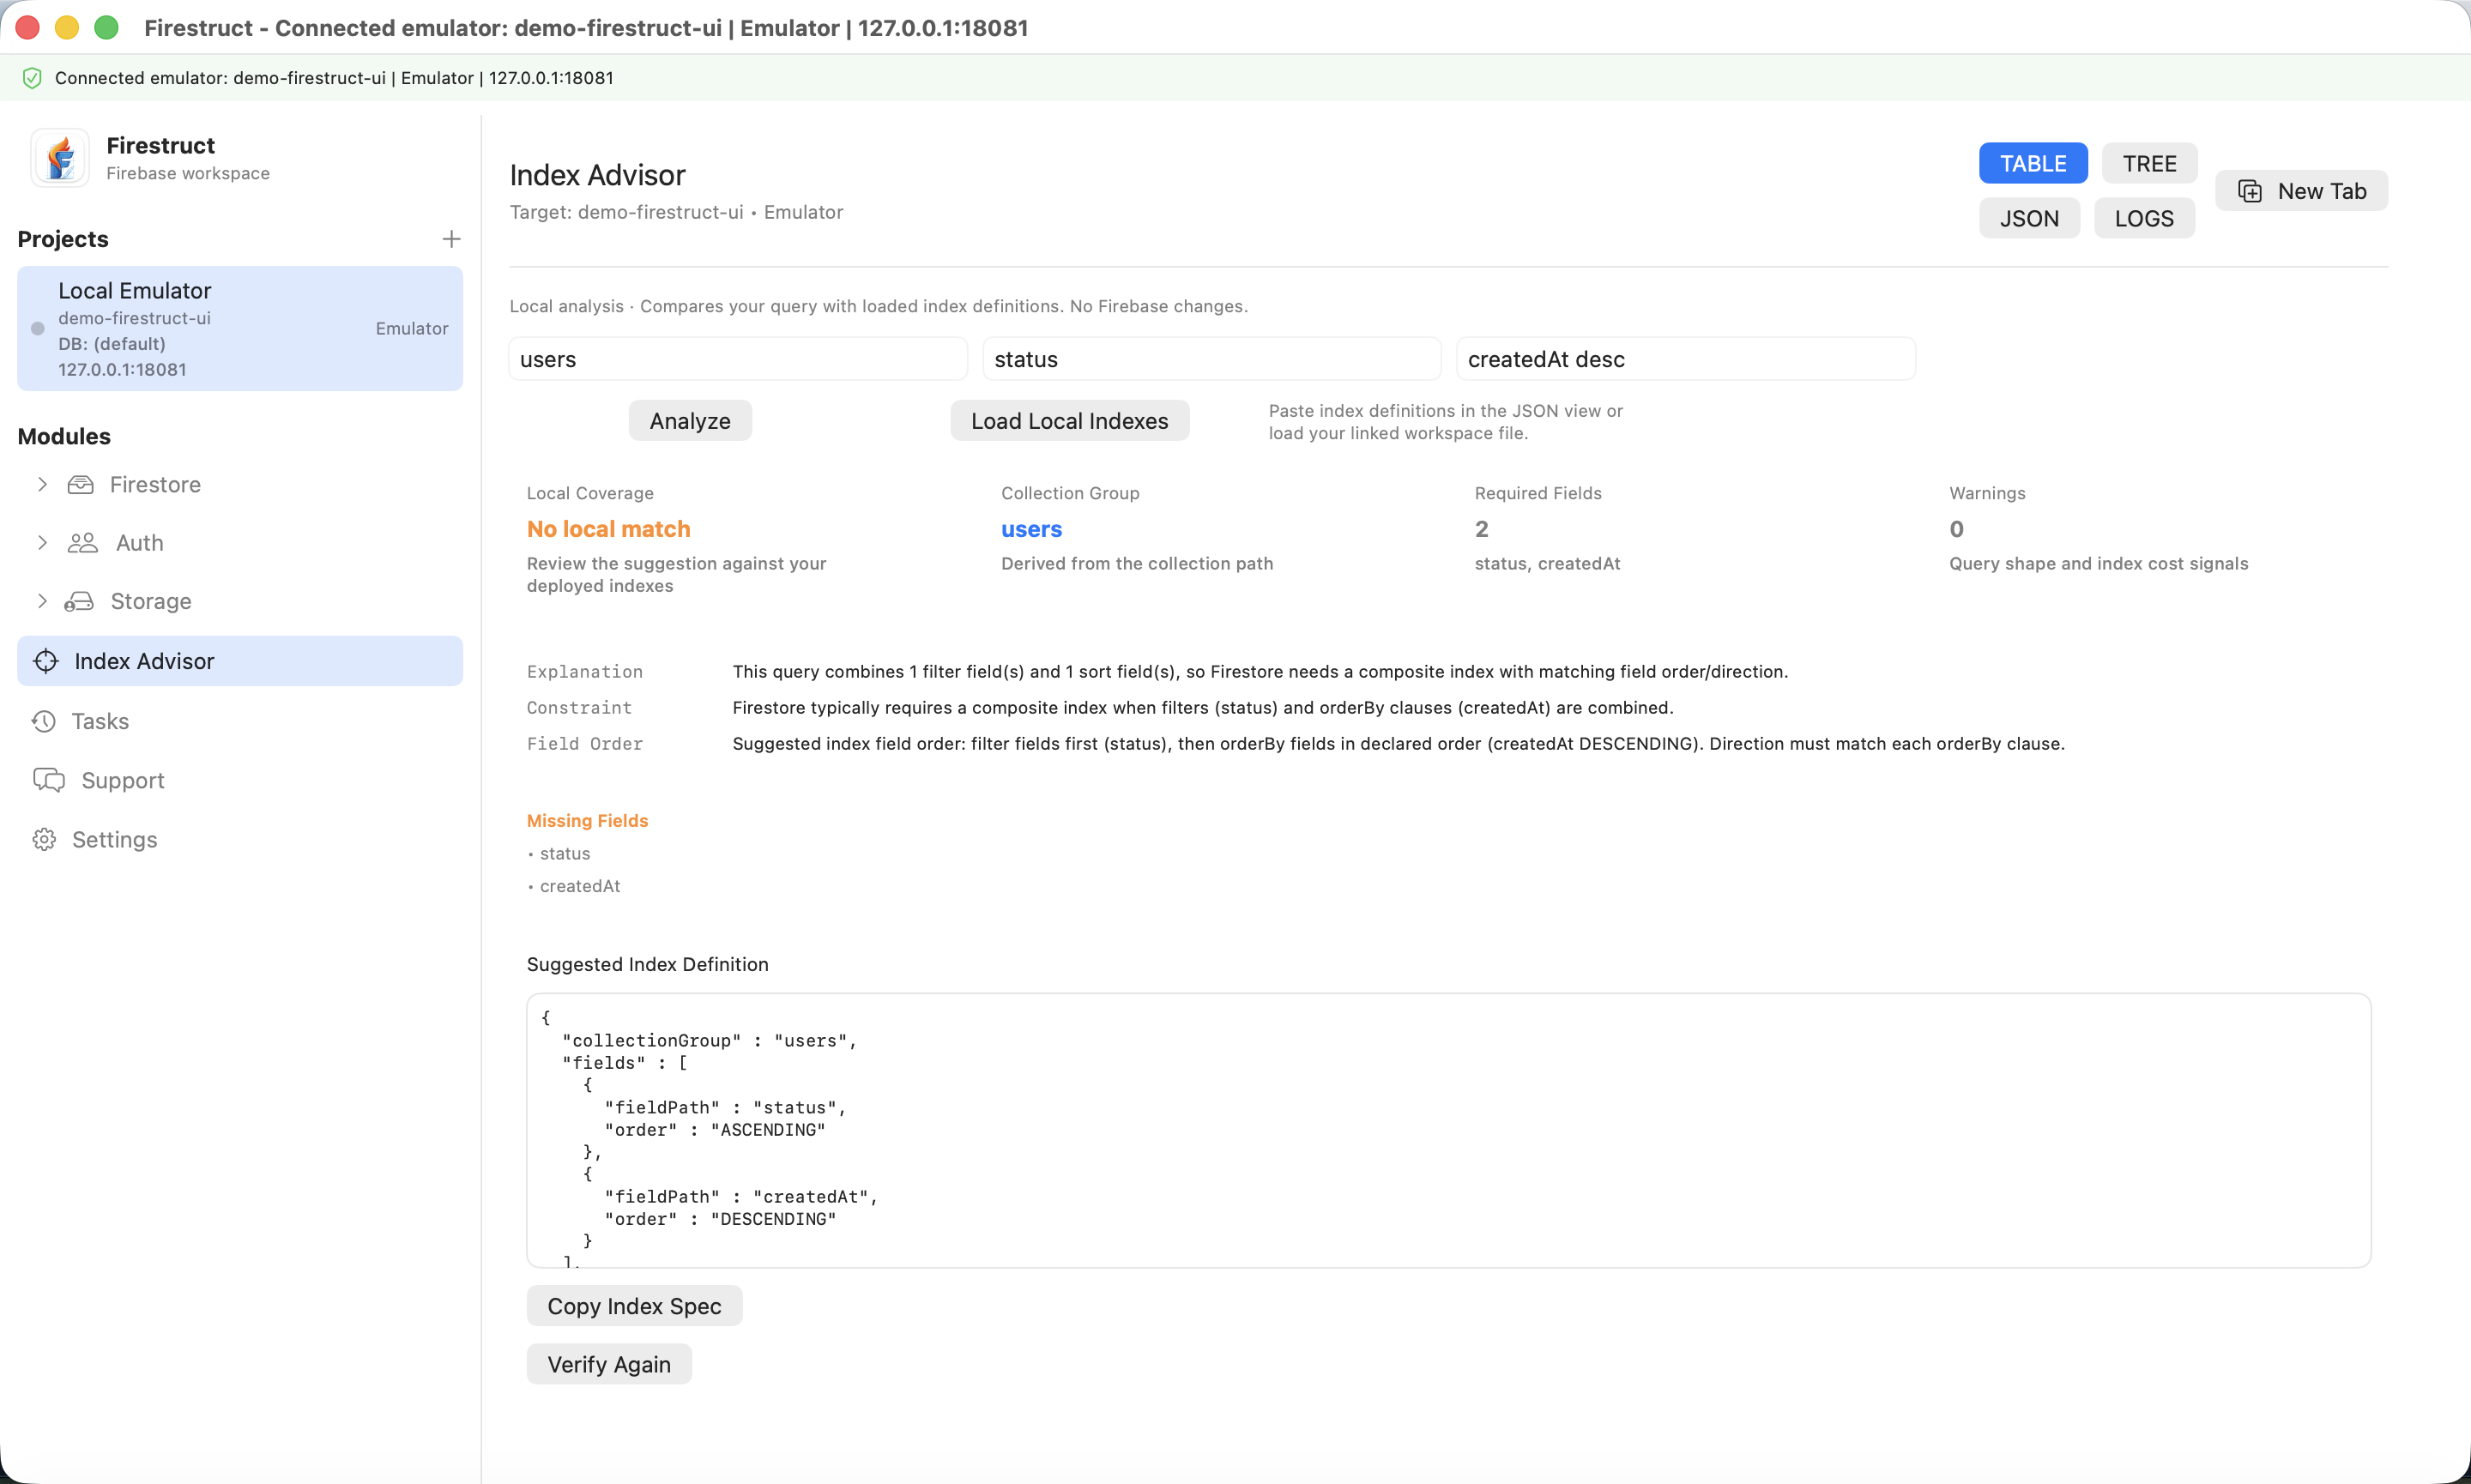Click the Firestruct flame logo icon
This screenshot has width=2471, height=1484.
[x=60, y=158]
